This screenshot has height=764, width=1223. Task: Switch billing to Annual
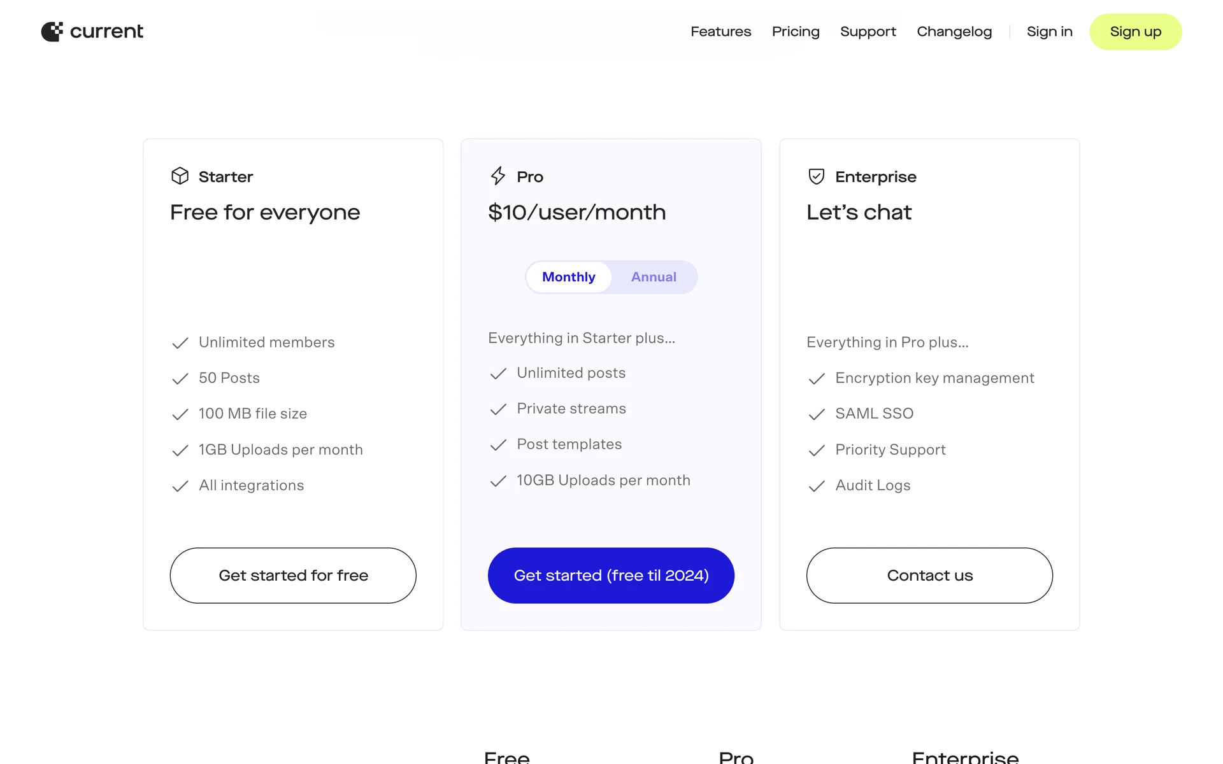[x=654, y=277]
